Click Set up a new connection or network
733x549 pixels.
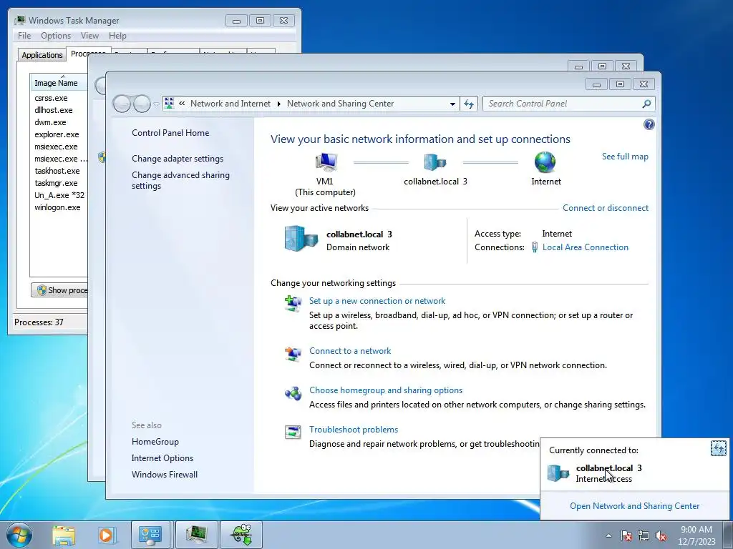(x=377, y=301)
